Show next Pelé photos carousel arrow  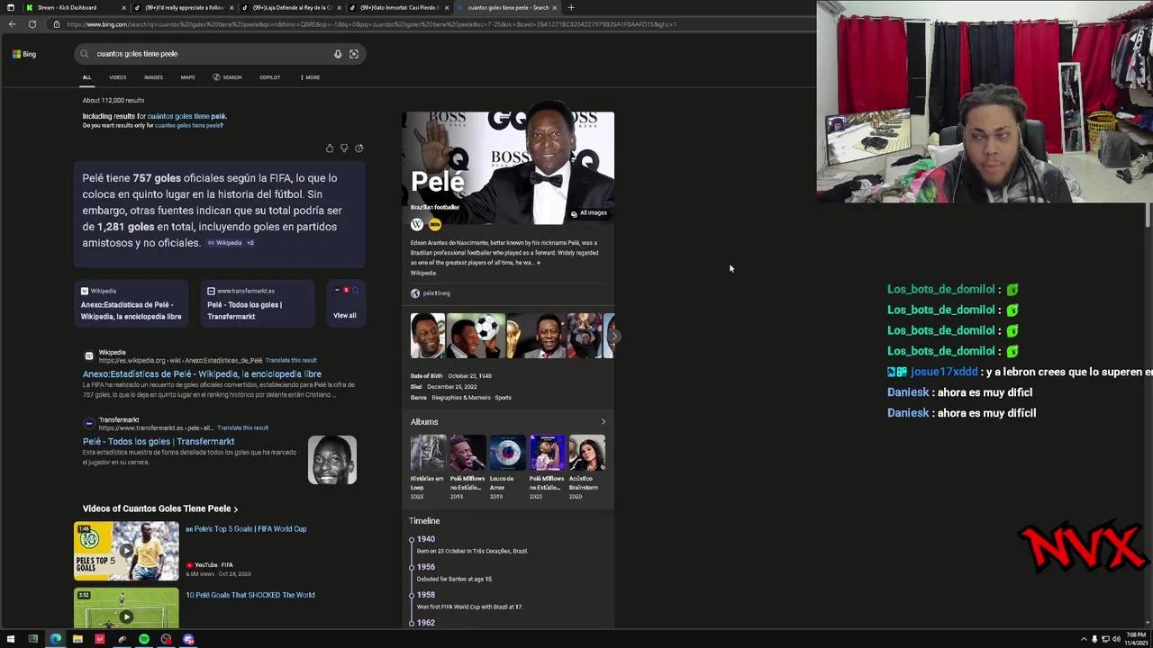click(x=614, y=337)
